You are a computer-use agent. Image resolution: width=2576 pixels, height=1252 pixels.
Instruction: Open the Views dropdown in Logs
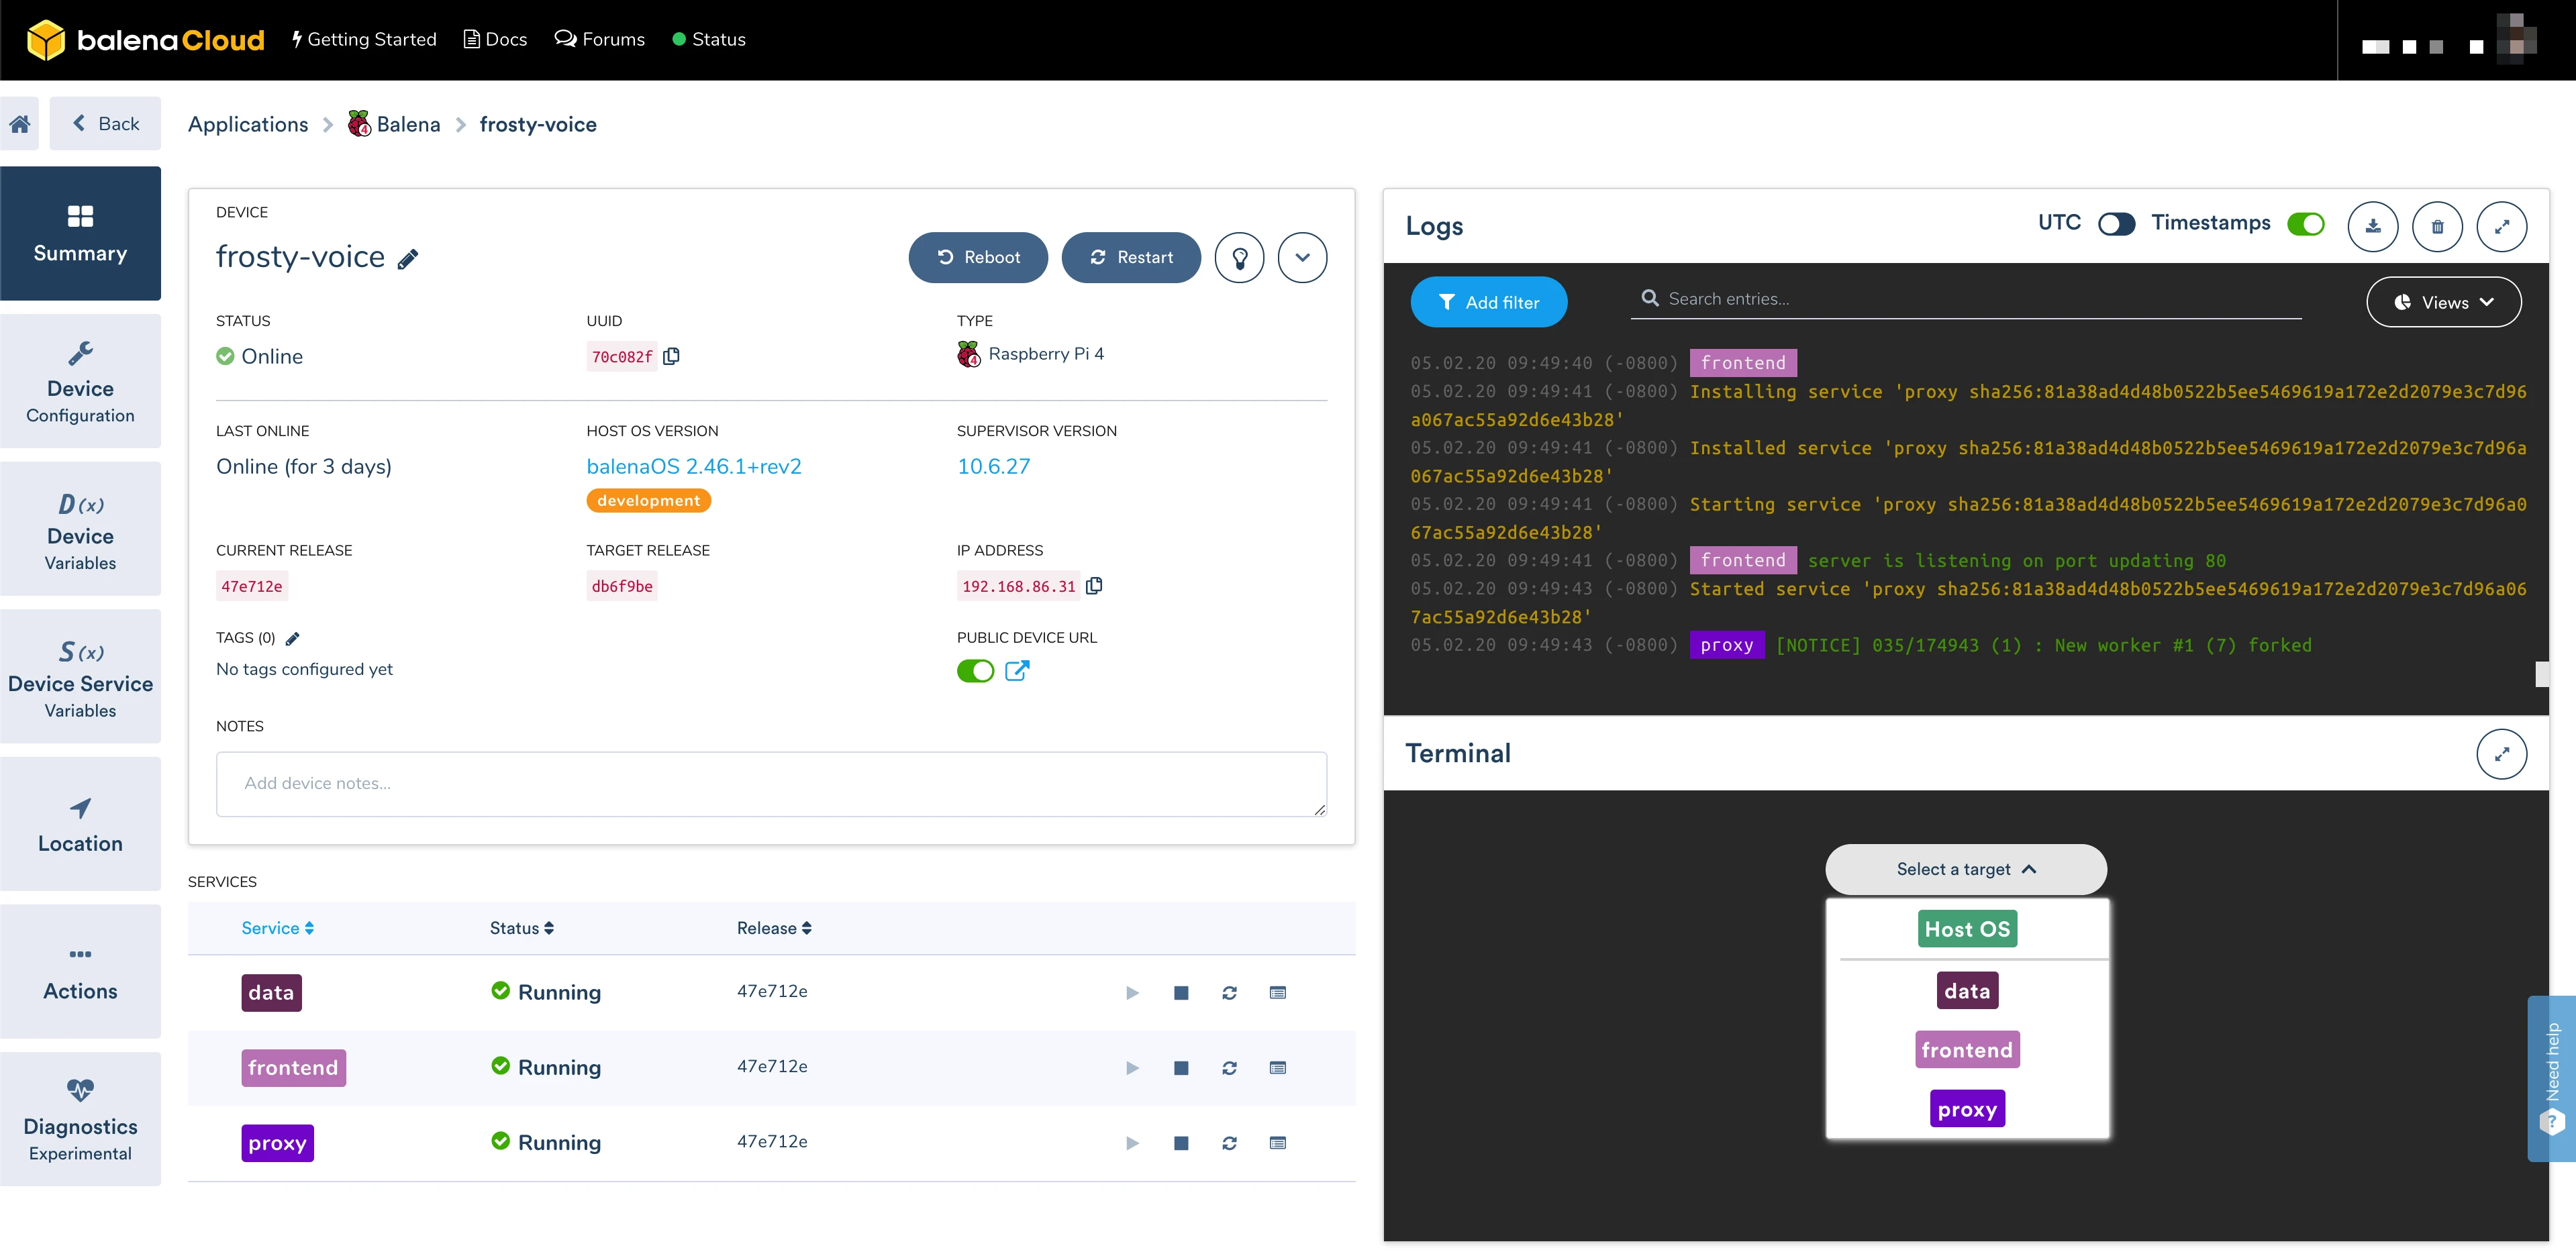click(x=2443, y=302)
